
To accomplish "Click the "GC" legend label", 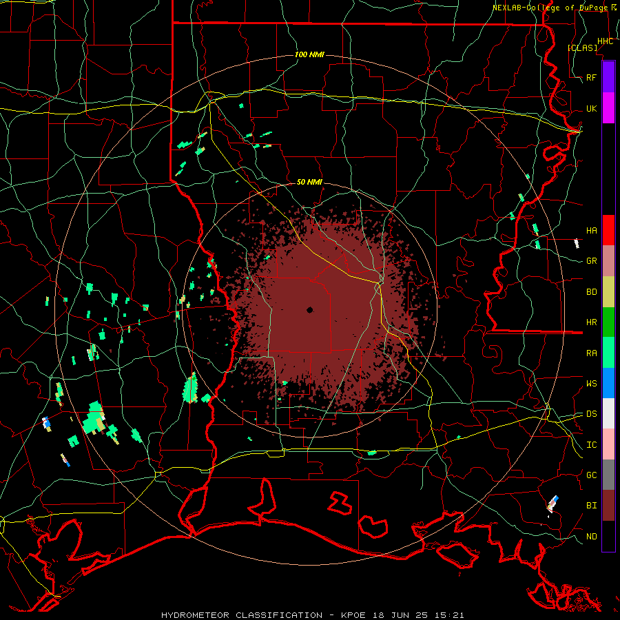I will 591,475.
